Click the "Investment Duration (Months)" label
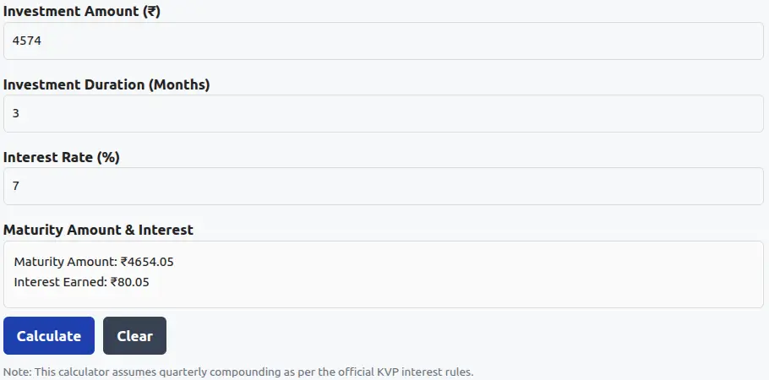769x380 pixels. point(106,84)
